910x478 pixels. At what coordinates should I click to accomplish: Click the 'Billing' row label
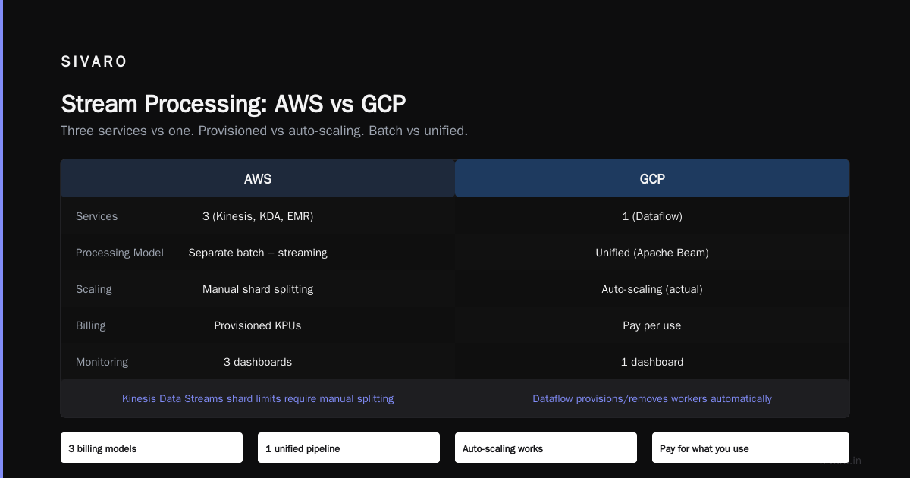[91, 325]
